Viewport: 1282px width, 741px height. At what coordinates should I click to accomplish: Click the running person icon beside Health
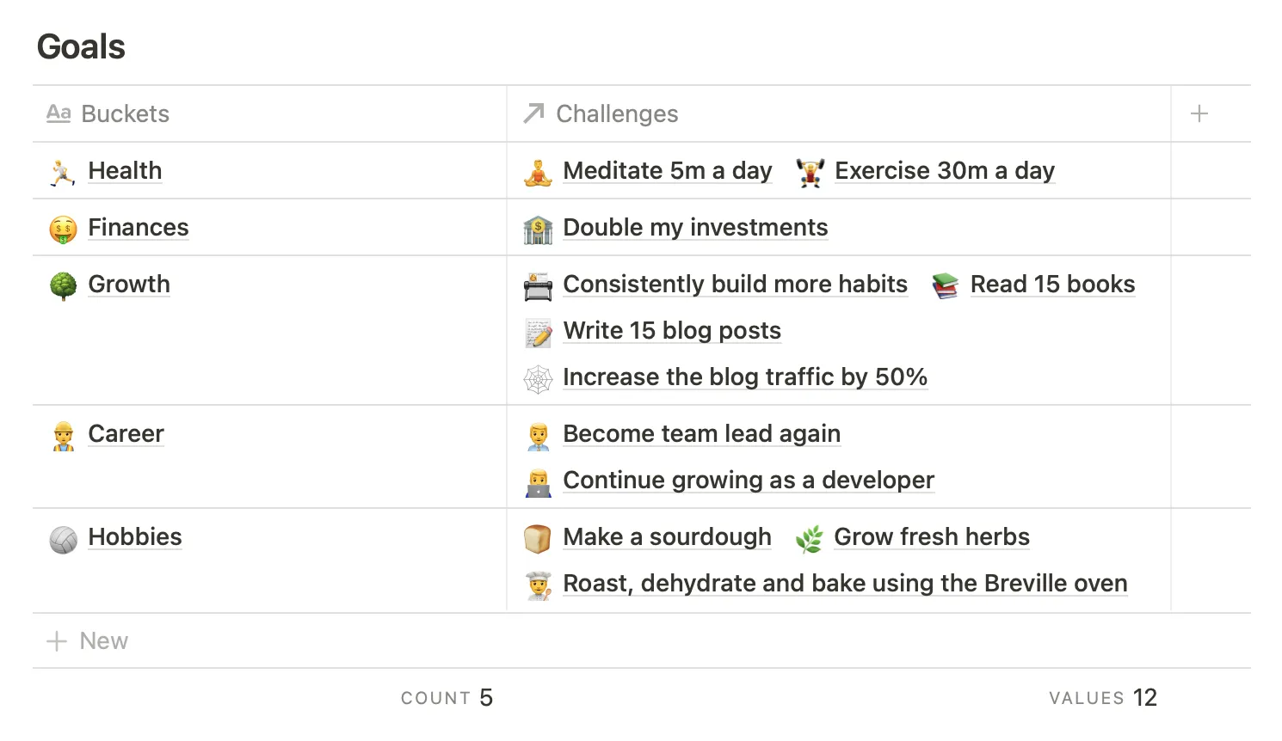[63, 172]
